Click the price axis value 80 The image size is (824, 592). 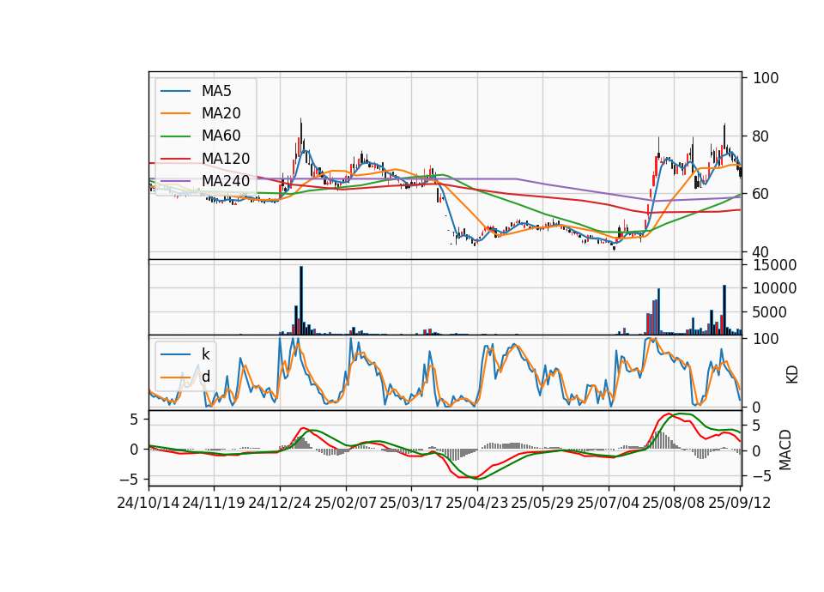point(761,136)
